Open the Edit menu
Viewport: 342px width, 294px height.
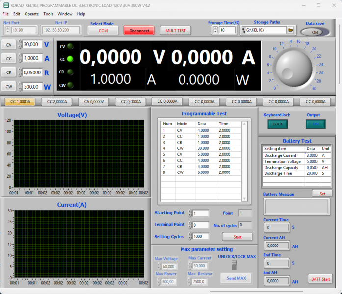point(17,14)
